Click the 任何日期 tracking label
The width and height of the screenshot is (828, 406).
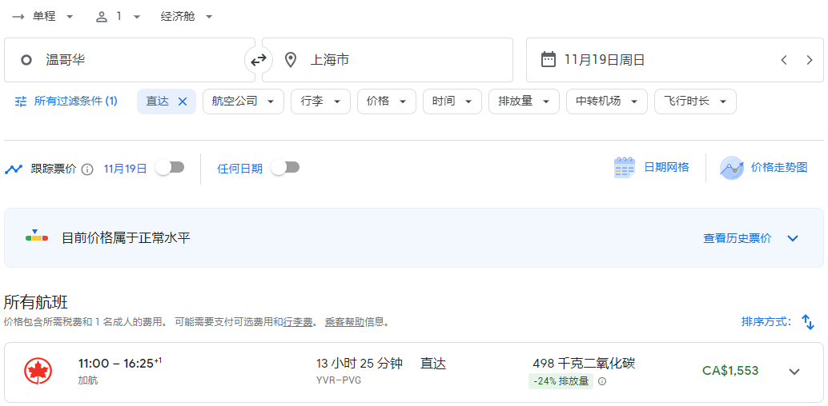pyautogui.click(x=239, y=169)
